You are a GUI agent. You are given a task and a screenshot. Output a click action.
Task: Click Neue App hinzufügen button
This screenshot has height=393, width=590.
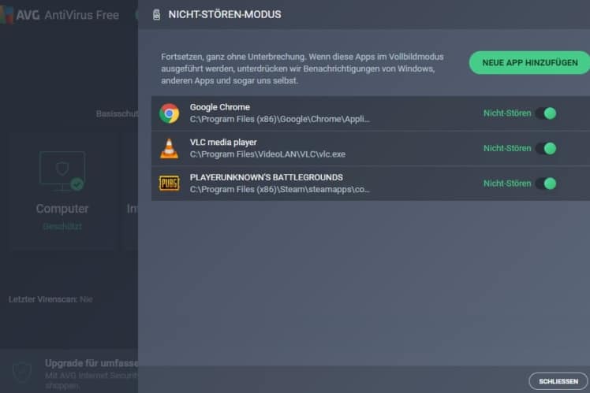[529, 63]
